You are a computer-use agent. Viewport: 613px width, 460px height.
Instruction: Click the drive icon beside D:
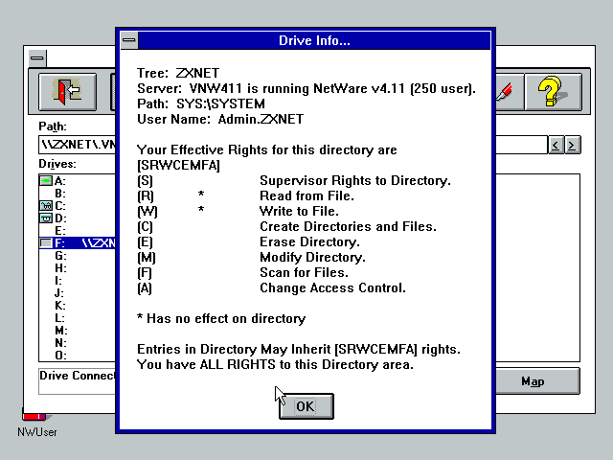(x=46, y=218)
